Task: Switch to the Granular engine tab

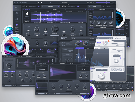Action: click(x=50, y=6)
